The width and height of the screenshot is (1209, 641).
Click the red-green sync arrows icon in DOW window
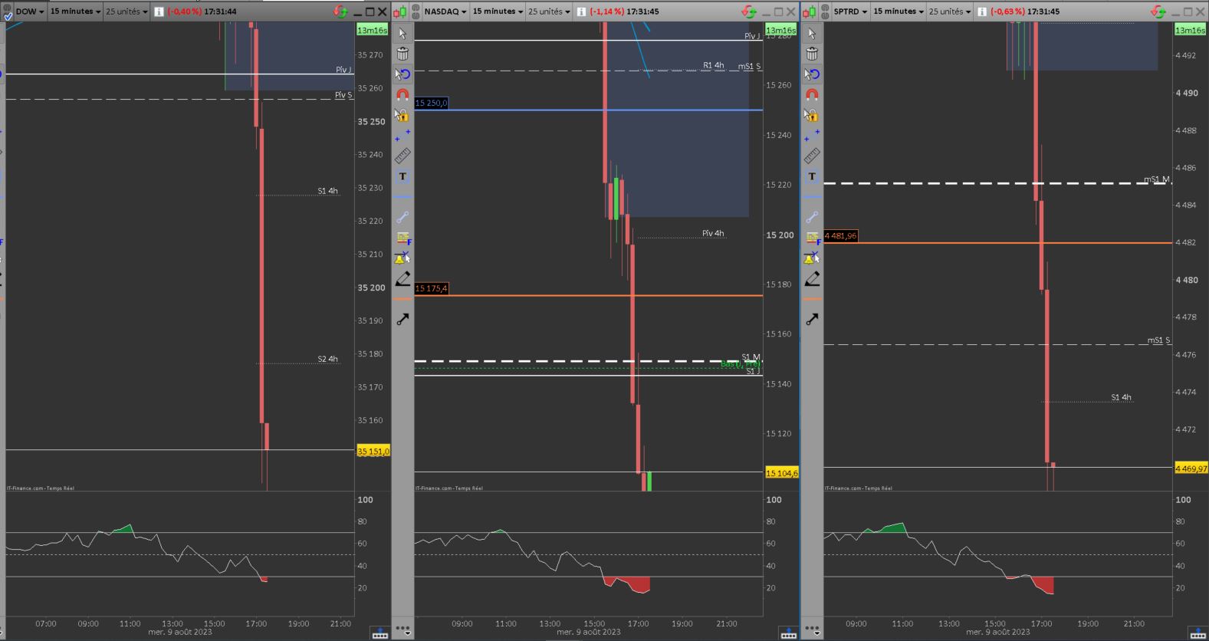coord(340,12)
